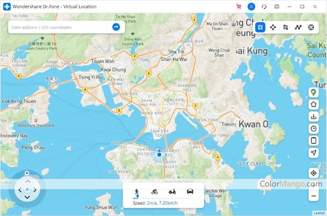This screenshot has width=327, height=216.
Task: Center on current location target icon
Action: (x=314, y=173)
